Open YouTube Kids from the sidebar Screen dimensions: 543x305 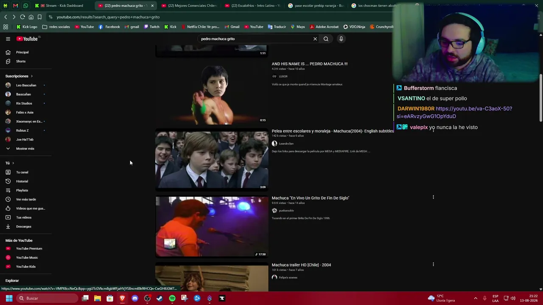pos(26,267)
